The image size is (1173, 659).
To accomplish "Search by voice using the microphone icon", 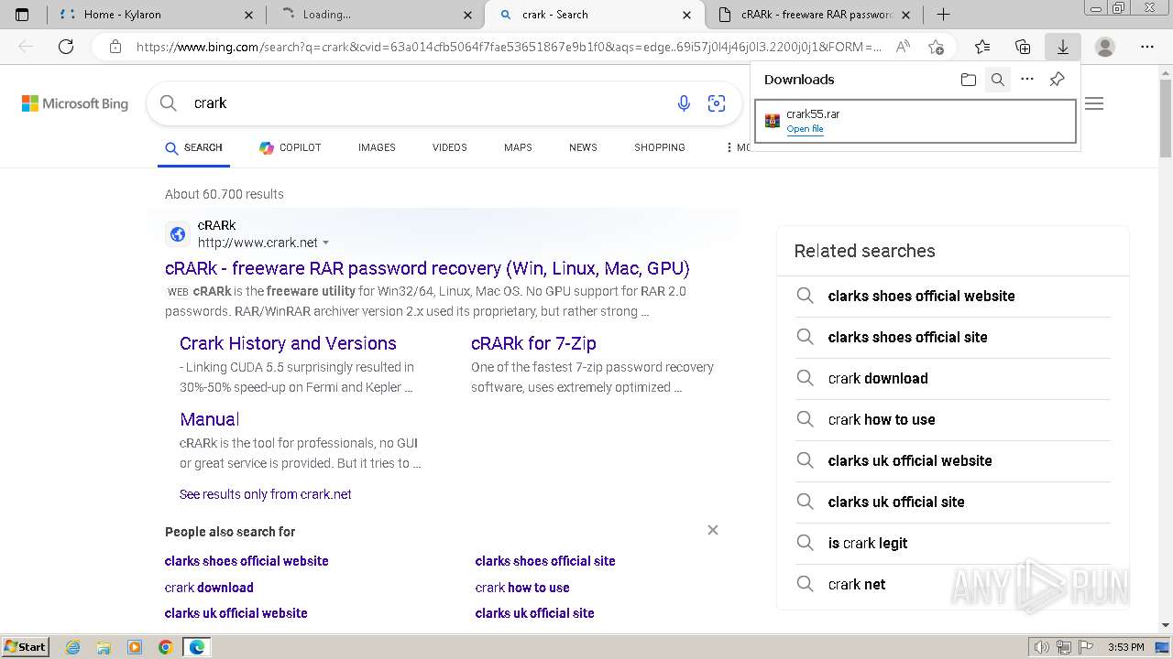I will point(684,103).
